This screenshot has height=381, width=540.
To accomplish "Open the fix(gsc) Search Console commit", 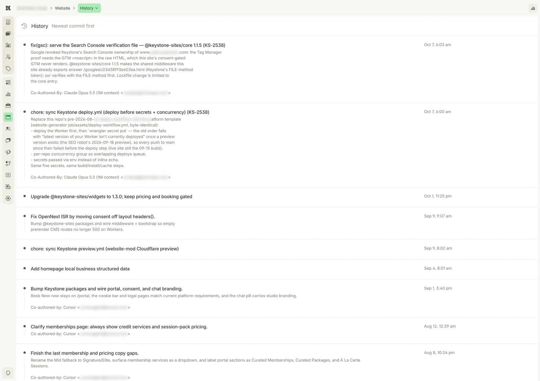I will coord(128,45).
